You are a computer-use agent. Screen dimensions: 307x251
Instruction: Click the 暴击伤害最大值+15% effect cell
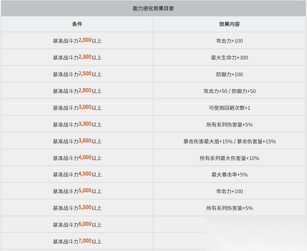[x=229, y=141]
